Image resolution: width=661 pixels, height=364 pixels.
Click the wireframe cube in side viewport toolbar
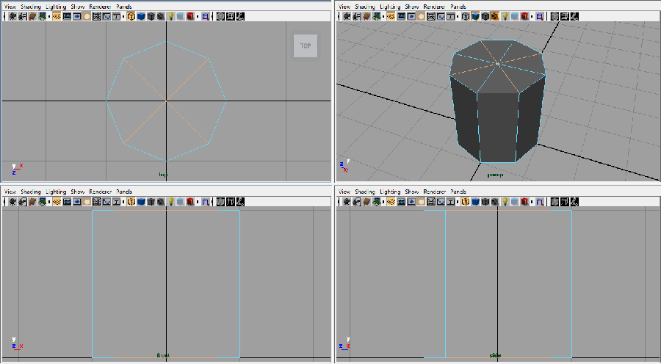tap(466, 201)
